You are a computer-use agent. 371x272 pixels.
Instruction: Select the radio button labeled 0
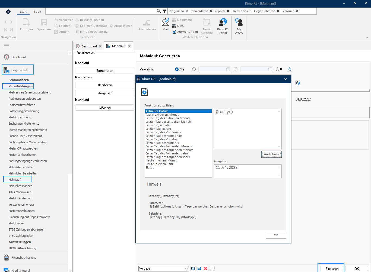(x=277, y=69)
